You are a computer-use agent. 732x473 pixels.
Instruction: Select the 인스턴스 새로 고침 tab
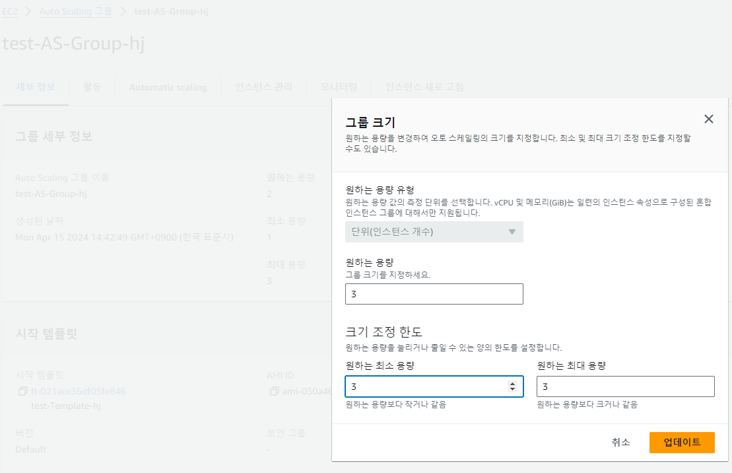[x=424, y=87]
